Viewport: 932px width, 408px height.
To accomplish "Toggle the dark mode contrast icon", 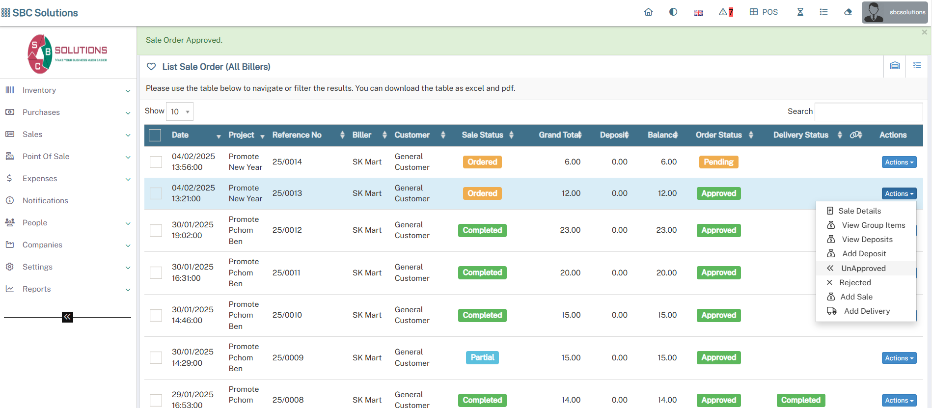I will click(x=673, y=12).
